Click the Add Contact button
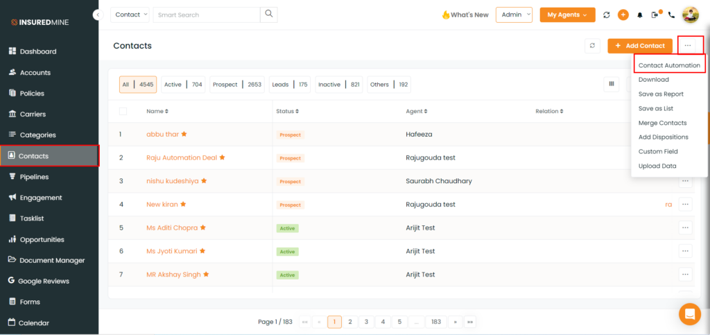710x335 pixels. coord(639,46)
